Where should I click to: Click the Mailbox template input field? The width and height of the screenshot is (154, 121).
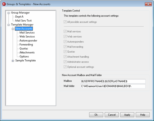tap(113, 81)
